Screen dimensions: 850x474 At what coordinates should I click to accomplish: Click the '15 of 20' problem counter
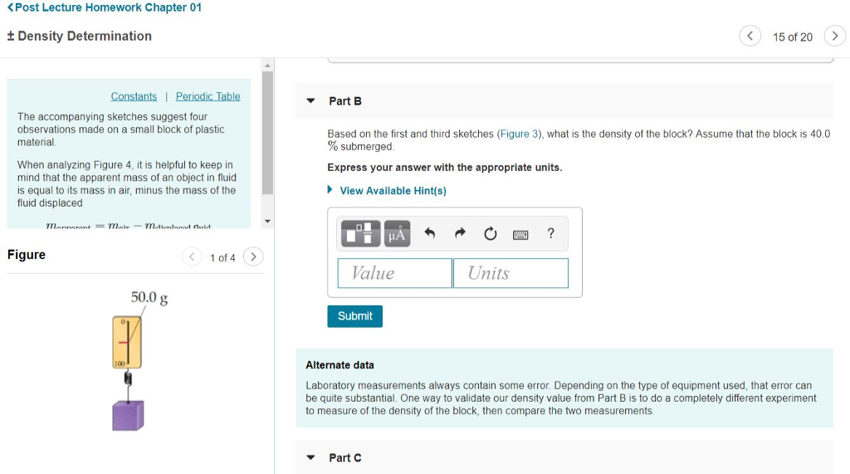793,37
